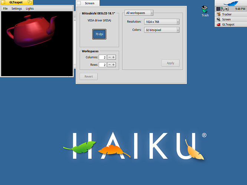This screenshot has width=247, height=185.
Task: Click the Tracker label in Deskbar
Action: pyautogui.click(x=227, y=14)
